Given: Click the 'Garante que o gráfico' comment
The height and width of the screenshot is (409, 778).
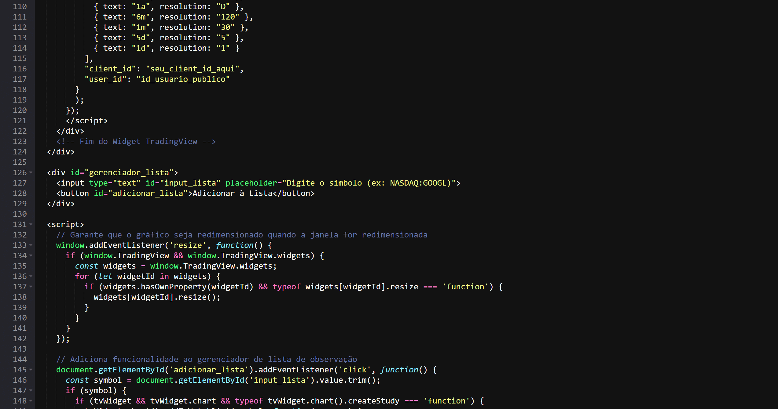Looking at the screenshot, I should pyautogui.click(x=242, y=235).
